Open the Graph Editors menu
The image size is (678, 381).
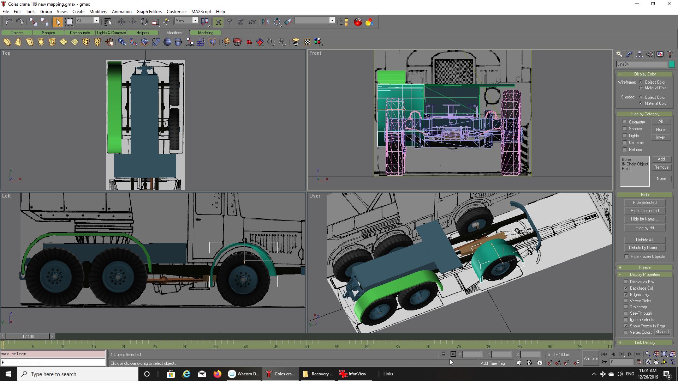(149, 11)
